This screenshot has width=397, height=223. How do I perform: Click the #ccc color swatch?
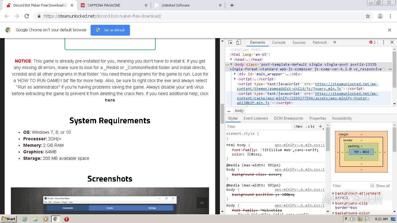coord(249,154)
